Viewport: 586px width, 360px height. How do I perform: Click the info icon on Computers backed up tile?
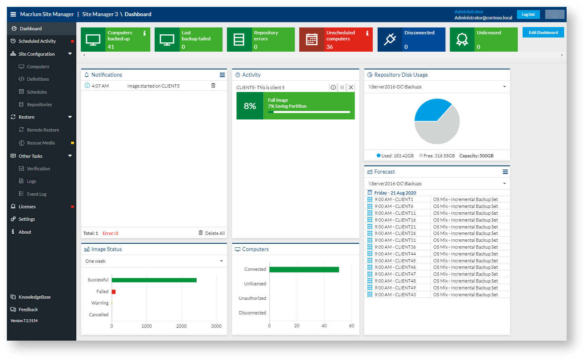click(x=145, y=33)
